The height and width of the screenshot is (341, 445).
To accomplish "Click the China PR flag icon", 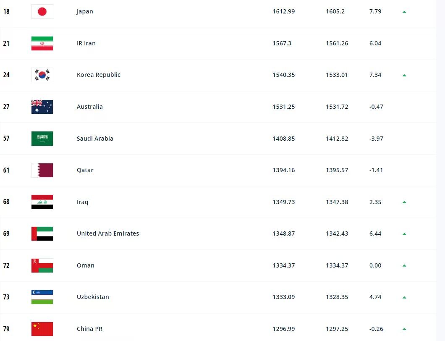I will click(42, 329).
